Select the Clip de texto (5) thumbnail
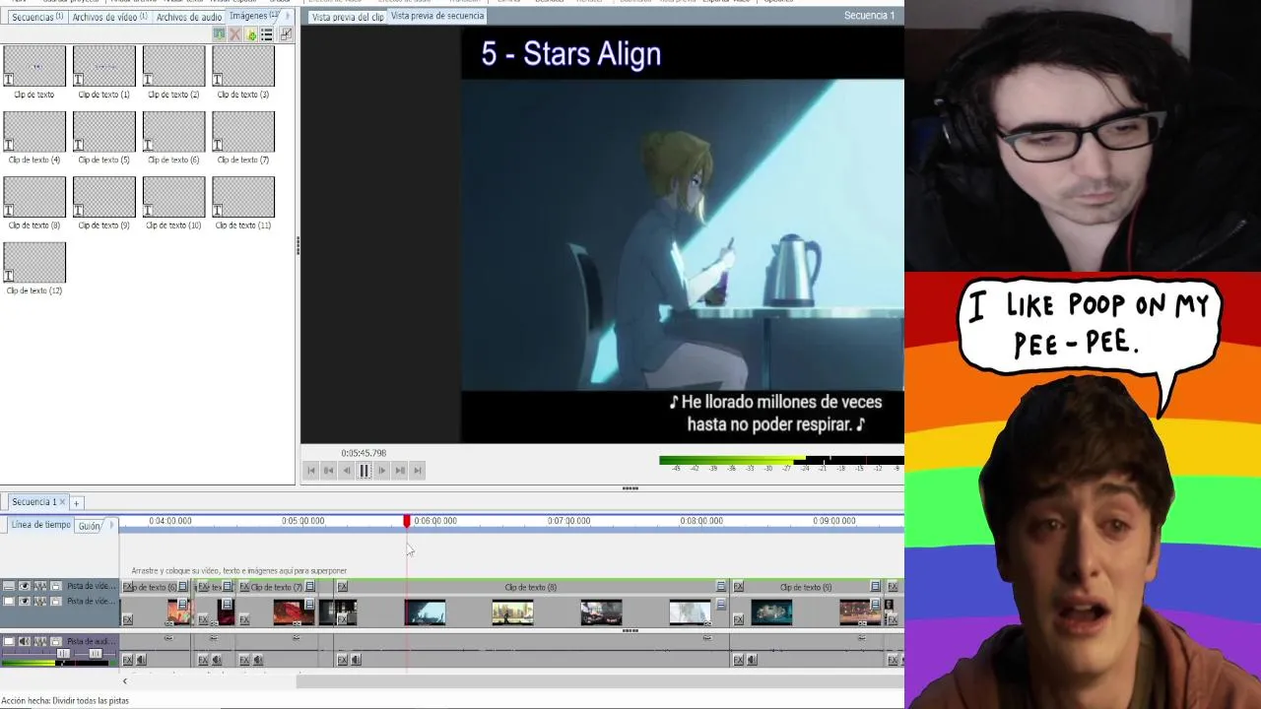 (x=103, y=137)
